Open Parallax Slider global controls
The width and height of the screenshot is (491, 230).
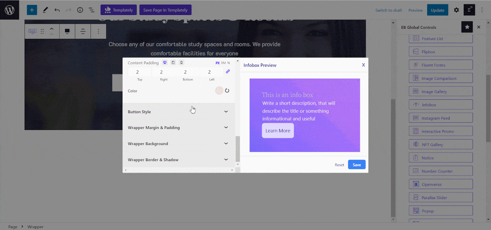[x=441, y=198]
